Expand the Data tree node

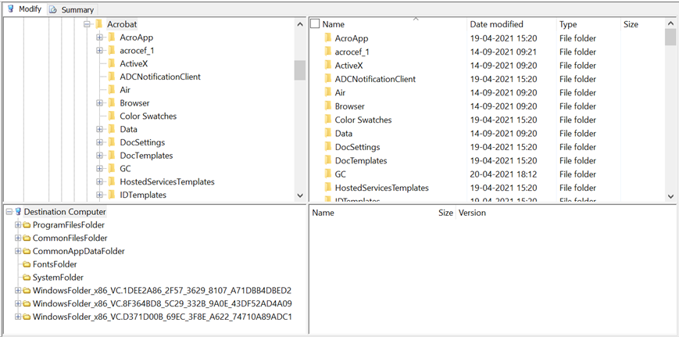(x=99, y=129)
